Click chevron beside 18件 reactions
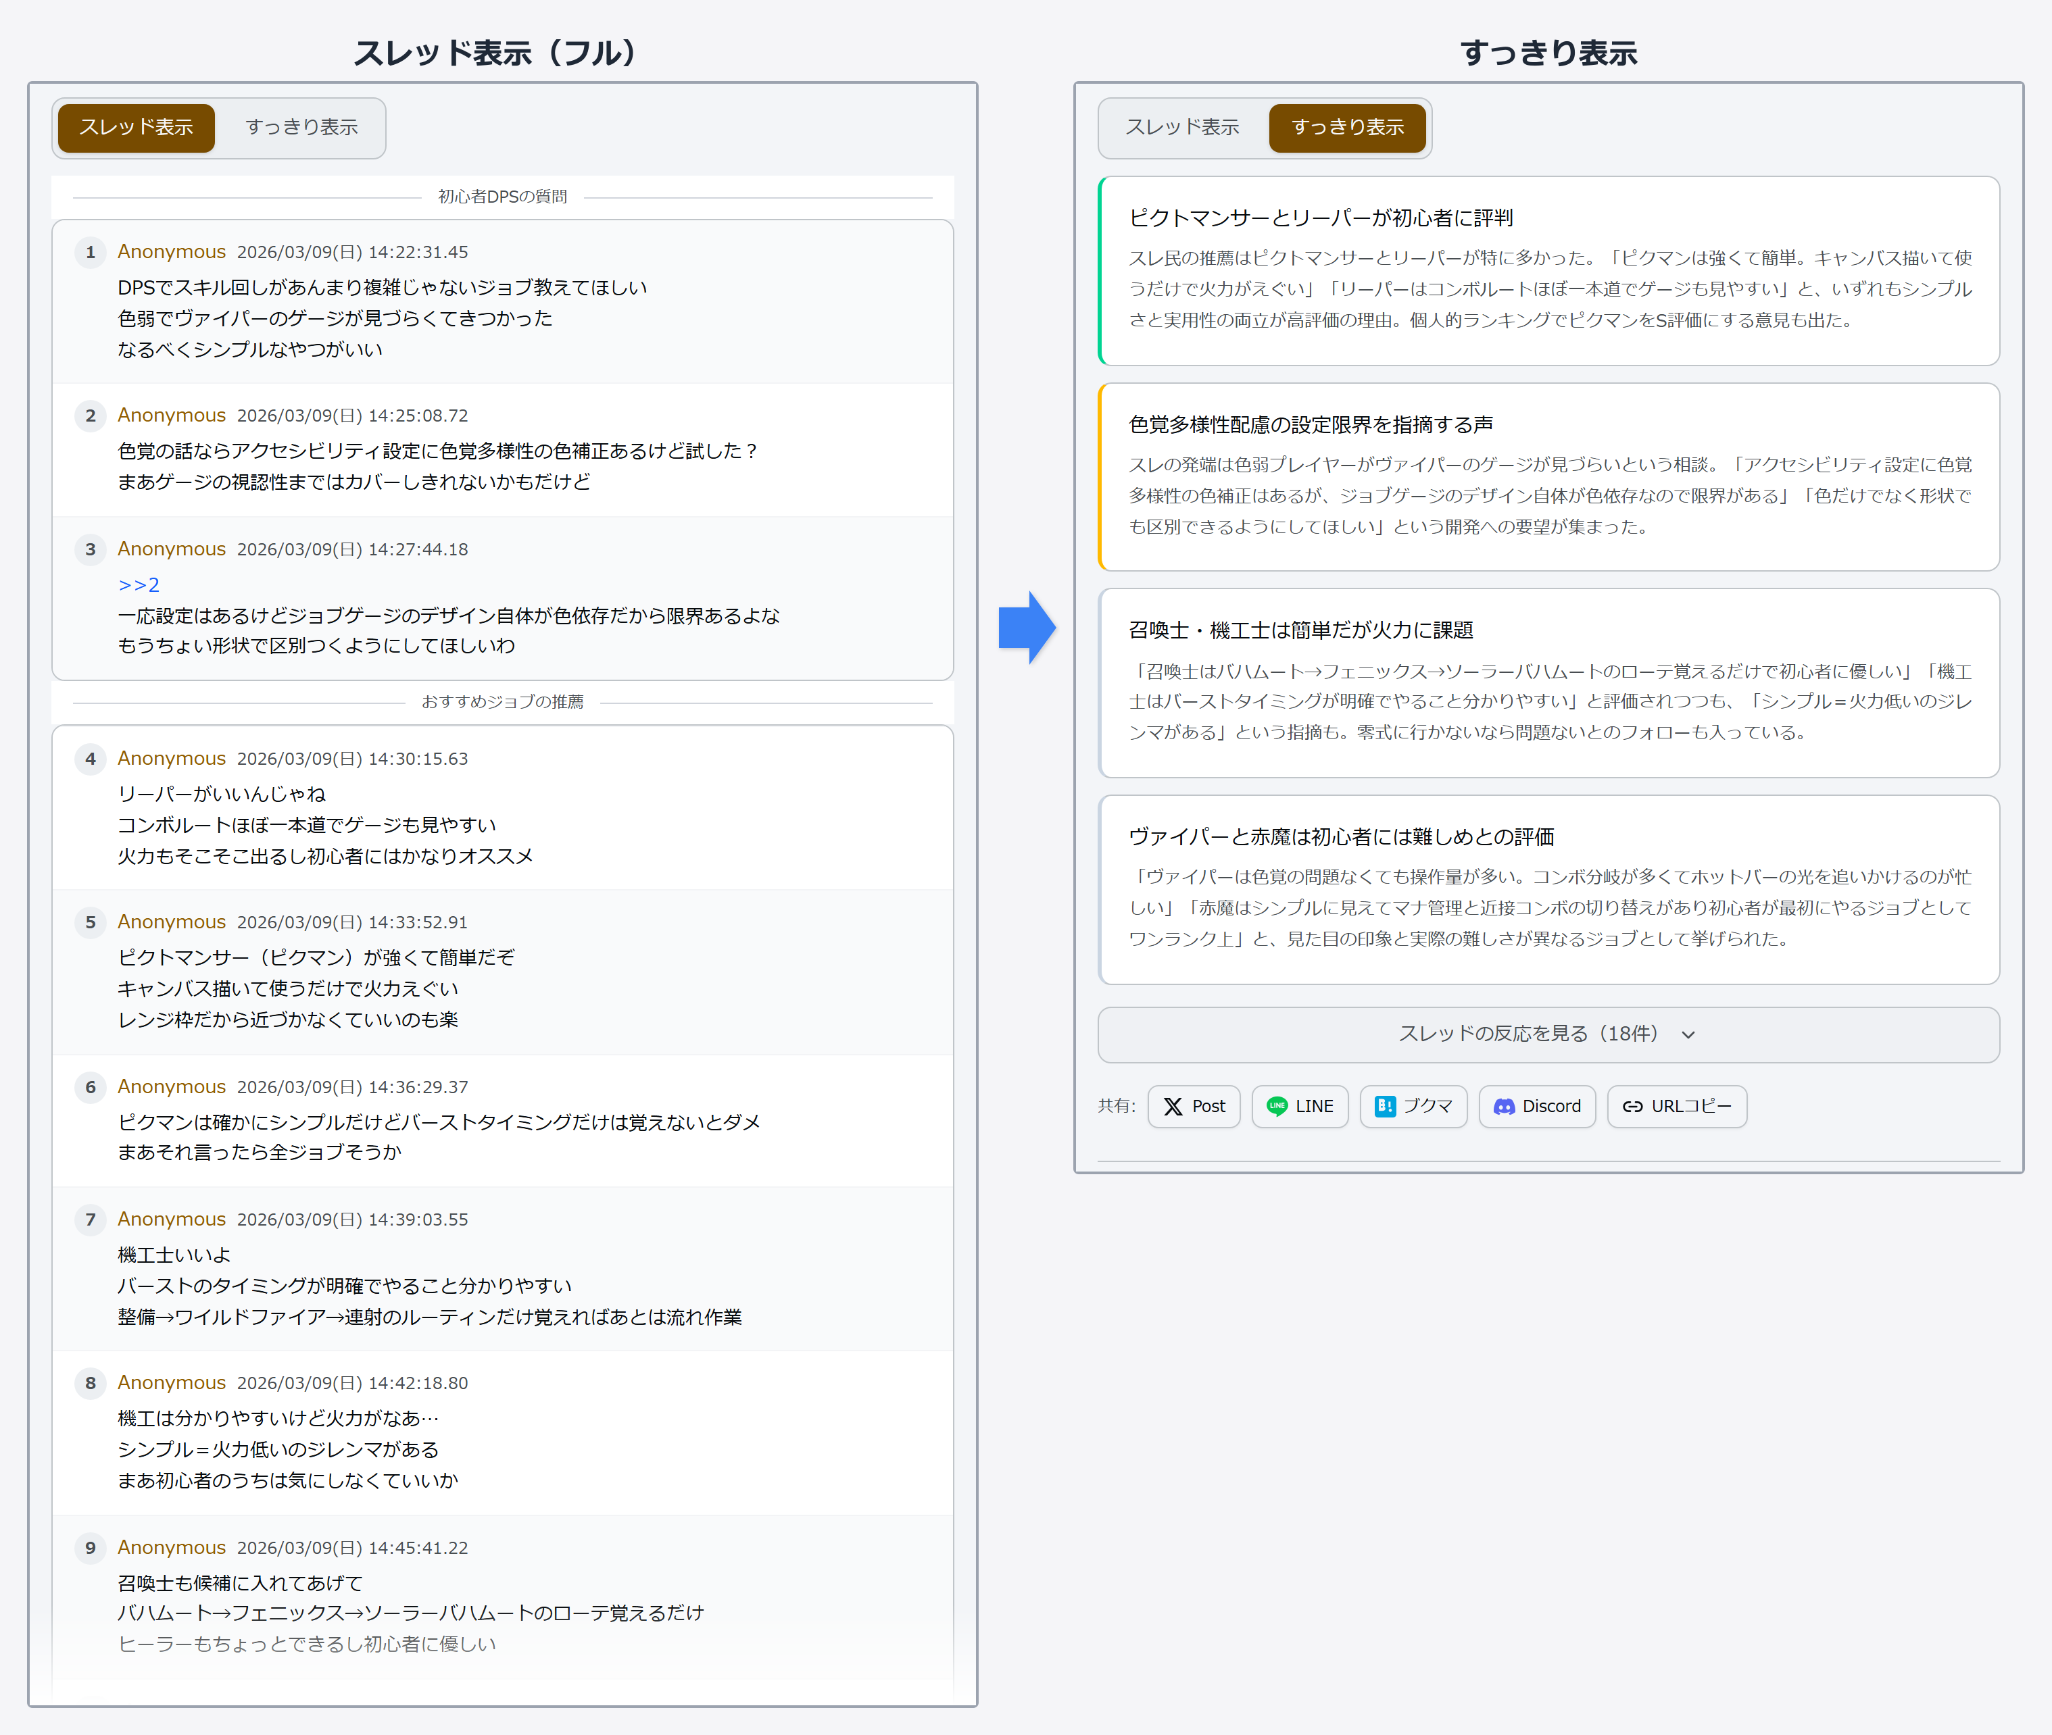Screen dimensions: 2052x1735 click(1688, 1034)
